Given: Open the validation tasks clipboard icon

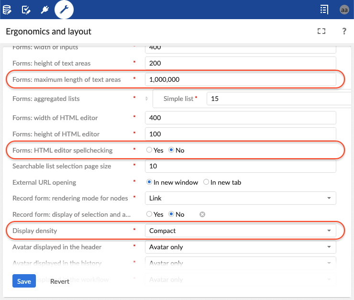Looking at the screenshot, I should (x=27, y=10).
